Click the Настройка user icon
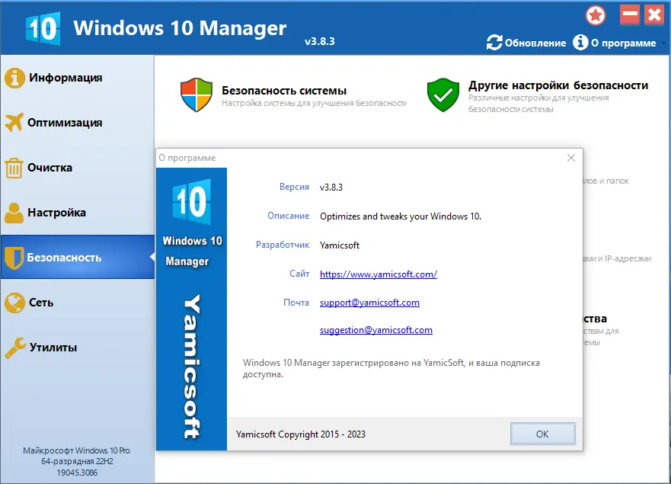 [14, 213]
